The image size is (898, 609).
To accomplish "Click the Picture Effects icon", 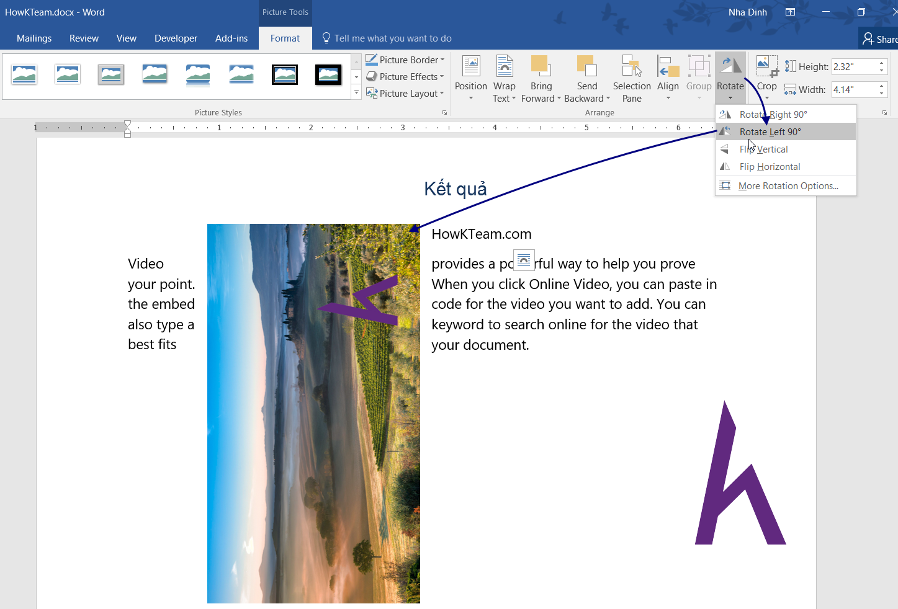I will [372, 76].
